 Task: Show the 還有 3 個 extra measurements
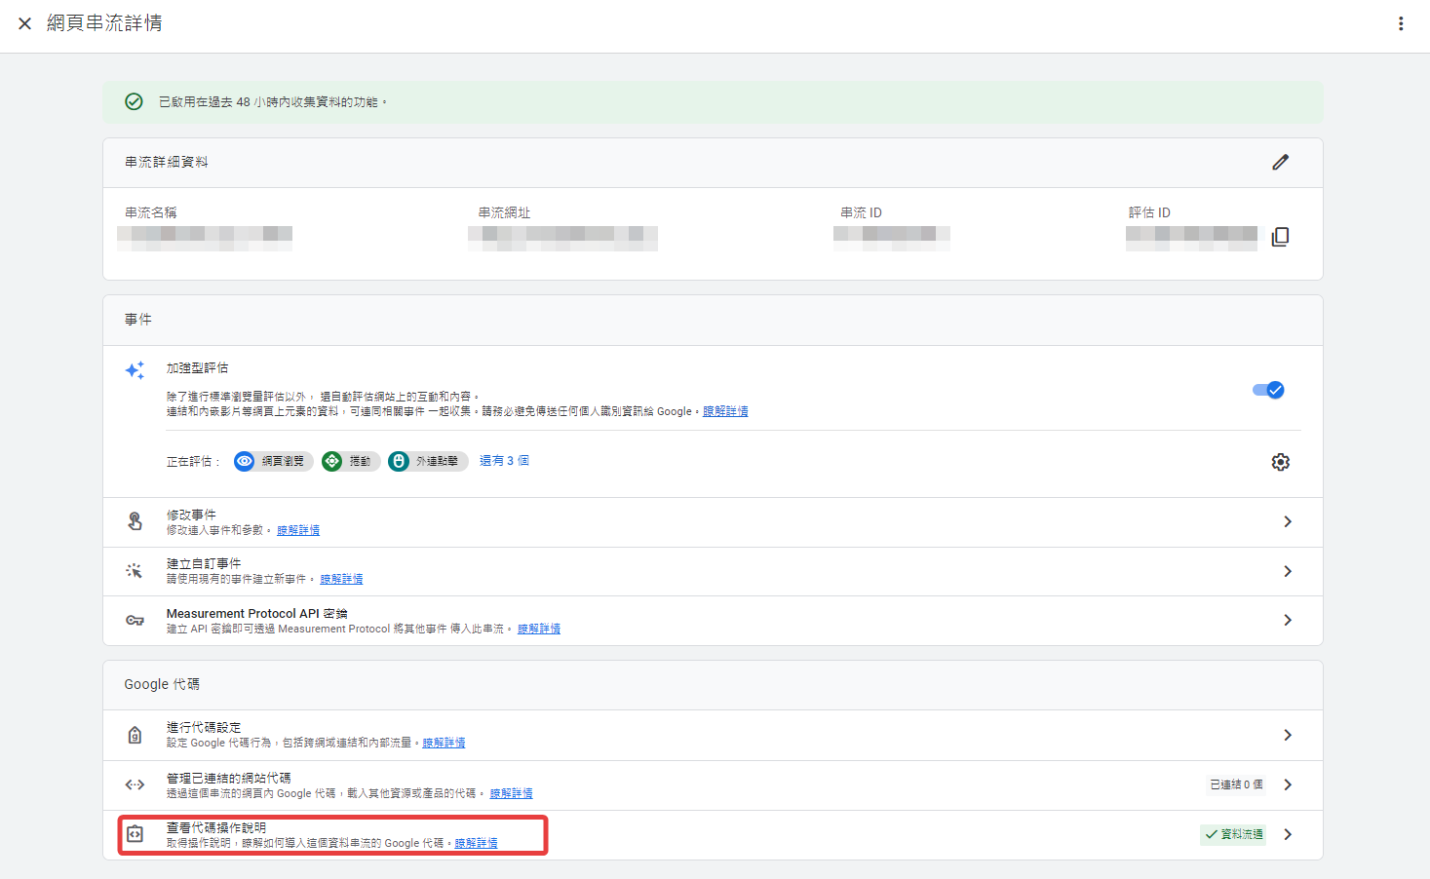(x=504, y=461)
